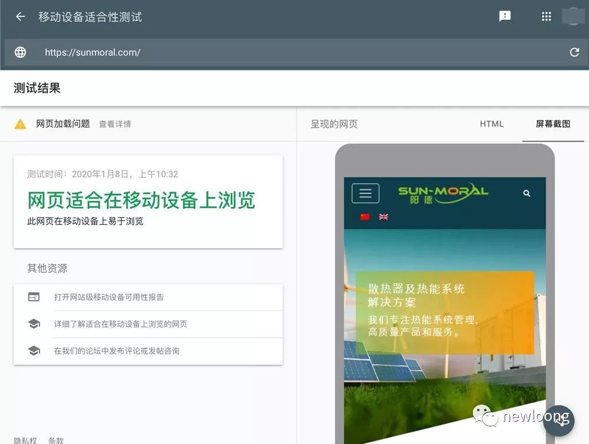
Task: Click the learn icon next to 详细了解适合在移动设备上浏览的网页
Action: pyautogui.click(x=32, y=324)
